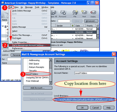The width and height of the screenshot is (117, 112).
Task: Select Local Folders in settings tree
Action: [32, 74]
